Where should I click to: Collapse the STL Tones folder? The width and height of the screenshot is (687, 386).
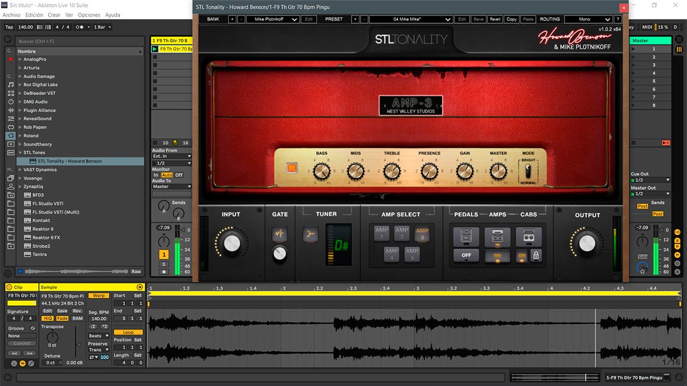[20, 153]
